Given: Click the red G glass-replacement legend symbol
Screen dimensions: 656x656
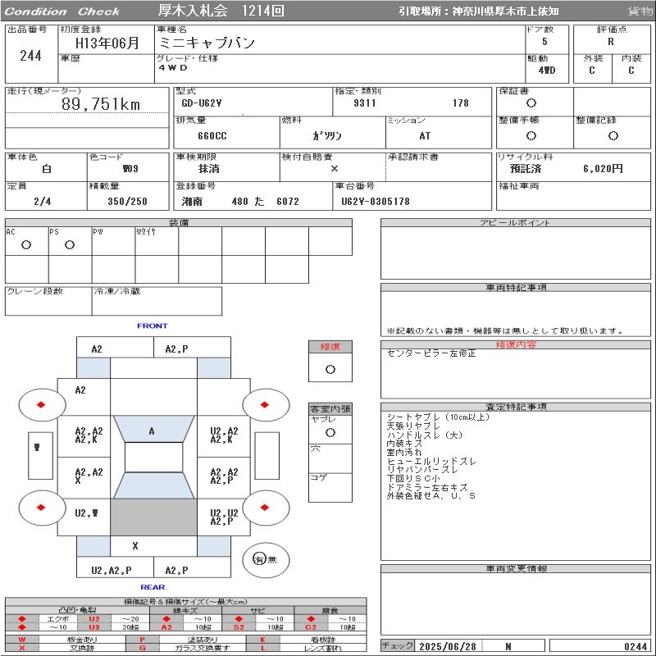Looking at the screenshot, I should click(x=143, y=648).
